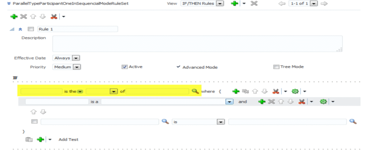The width and height of the screenshot is (375, 154).
Task: Click green gear on 'where' row
Action: (x=296, y=91)
